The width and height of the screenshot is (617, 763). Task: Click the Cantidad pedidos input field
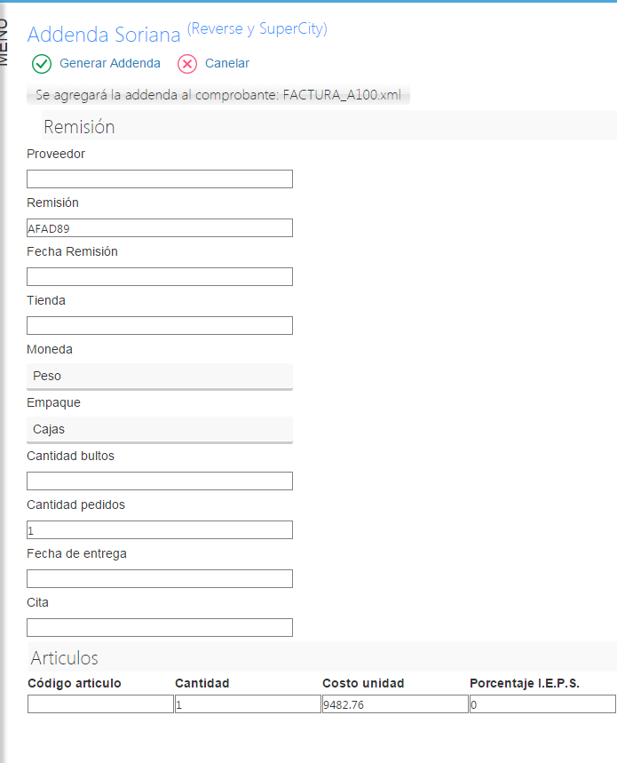160,530
